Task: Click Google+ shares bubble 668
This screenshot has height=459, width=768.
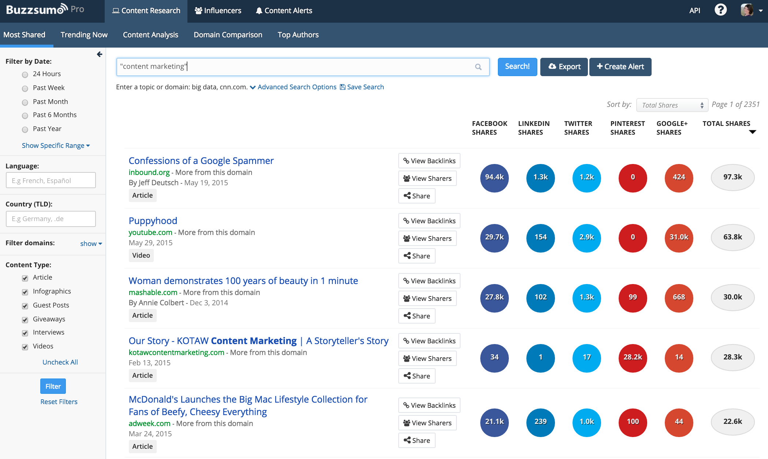Action: (679, 298)
